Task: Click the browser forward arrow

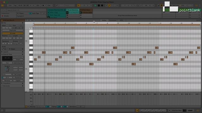Action: [5, 10]
